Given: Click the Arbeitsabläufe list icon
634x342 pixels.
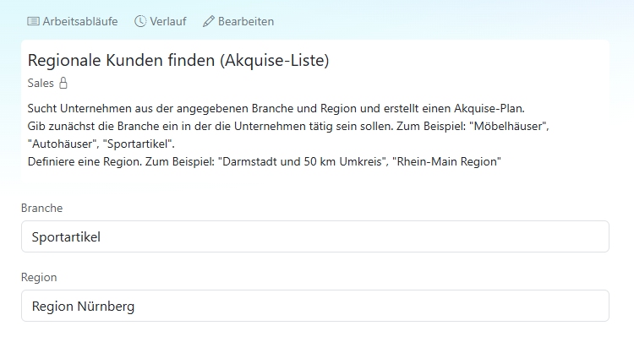Looking at the screenshot, I should (34, 21).
